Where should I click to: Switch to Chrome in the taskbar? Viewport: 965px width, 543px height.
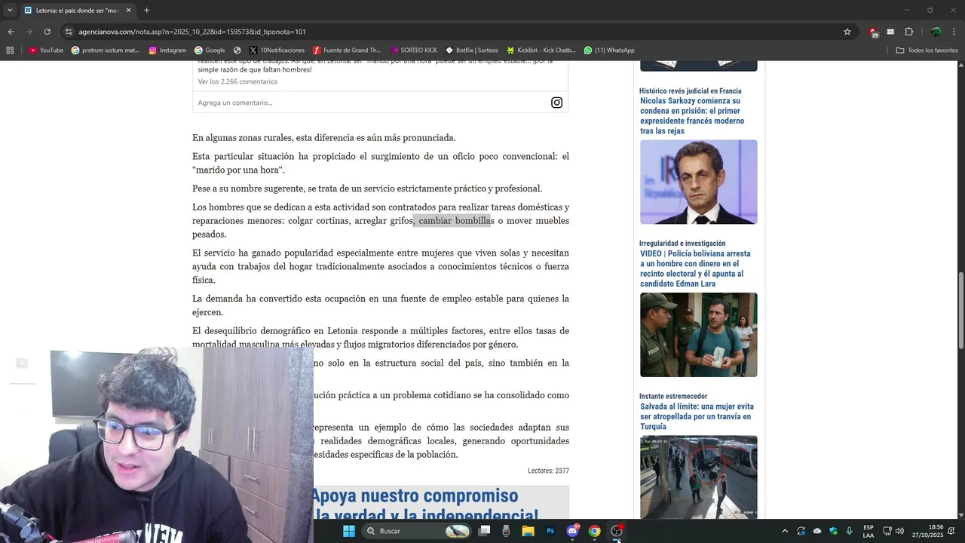594,531
